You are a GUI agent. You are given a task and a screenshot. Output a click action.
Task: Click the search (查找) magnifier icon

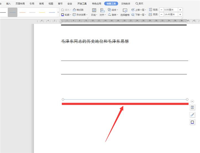(x=137, y=3)
